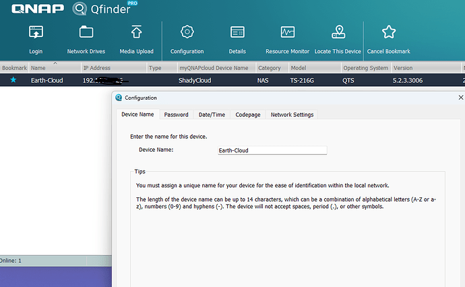
Task: Sort by the Category column header
Action: coord(272,68)
